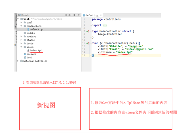
Task: Fold the Get function on line 11
Action: pyautogui.click(x=91, y=43)
